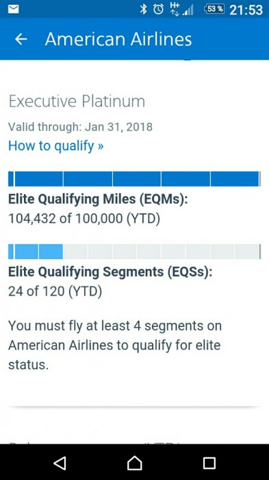Viewport: 269px width, 480px height.
Task: Tap the recent apps square button
Action: [209, 463]
